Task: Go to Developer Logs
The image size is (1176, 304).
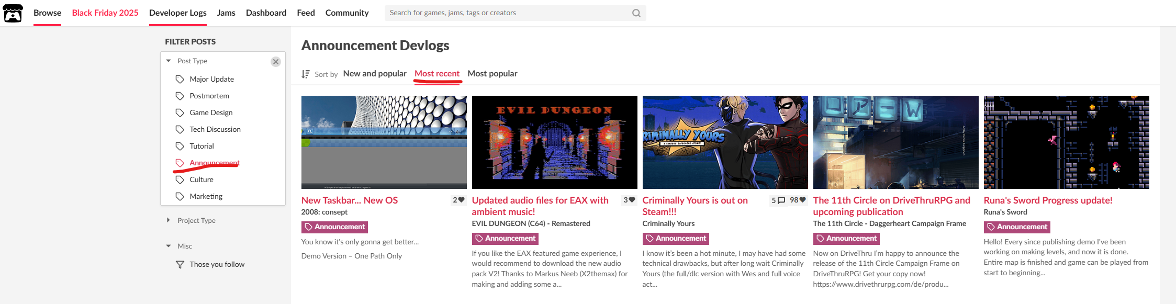Action: tap(178, 13)
